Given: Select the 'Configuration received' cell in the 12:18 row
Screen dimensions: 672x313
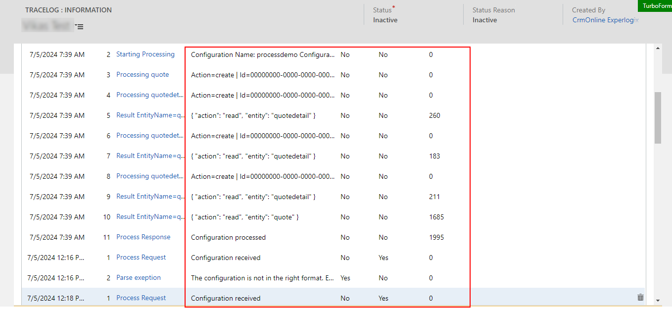Looking at the screenshot, I should coord(226,298).
